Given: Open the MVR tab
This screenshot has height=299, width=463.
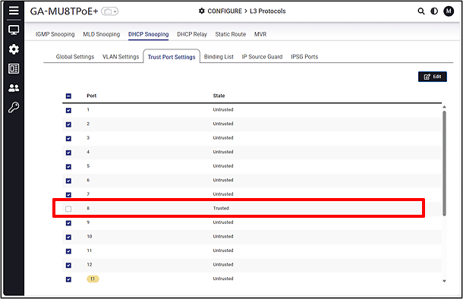Looking at the screenshot, I should click(x=260, y=34).
